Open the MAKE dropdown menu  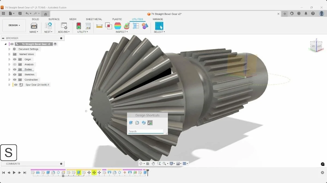point(34,32)
